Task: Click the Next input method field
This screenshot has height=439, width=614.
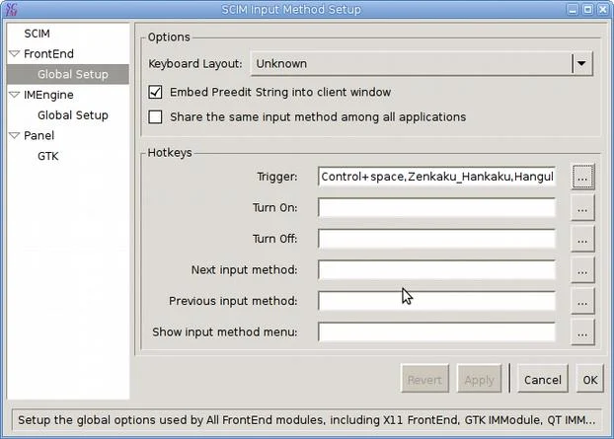Action: pyautogui.click(x=436, y=269)
